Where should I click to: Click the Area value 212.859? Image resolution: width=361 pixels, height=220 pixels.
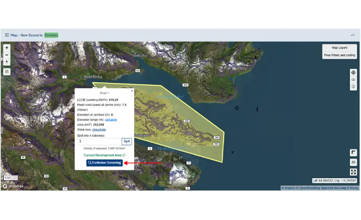98,125
